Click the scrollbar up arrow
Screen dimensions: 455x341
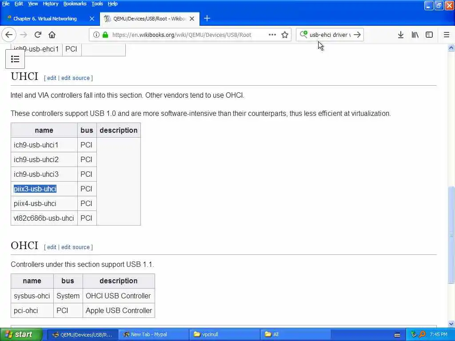click(451, 48)
